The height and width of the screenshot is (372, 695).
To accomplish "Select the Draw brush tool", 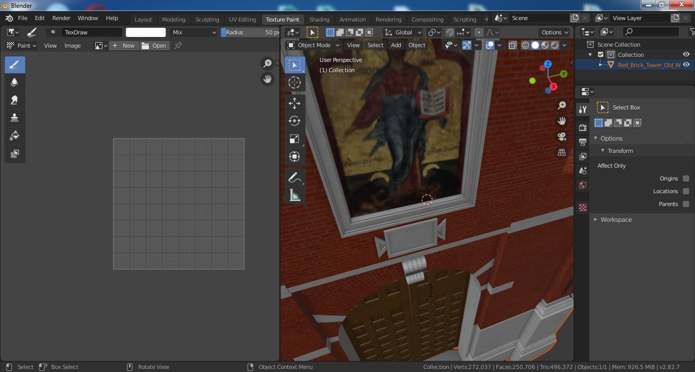I will coord(15,65).
